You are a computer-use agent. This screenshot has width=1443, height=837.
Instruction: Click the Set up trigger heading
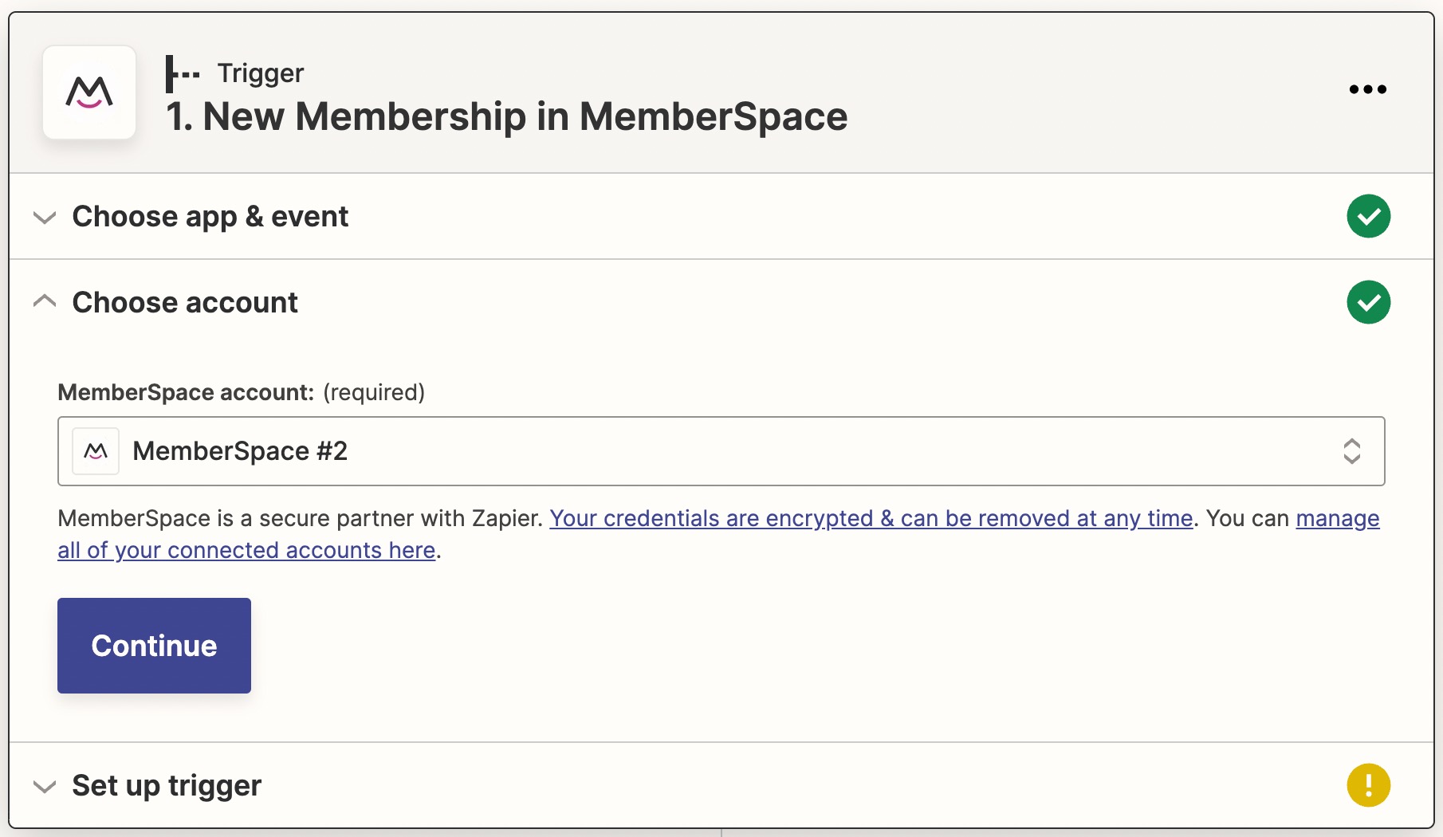(x=166, y=785)
